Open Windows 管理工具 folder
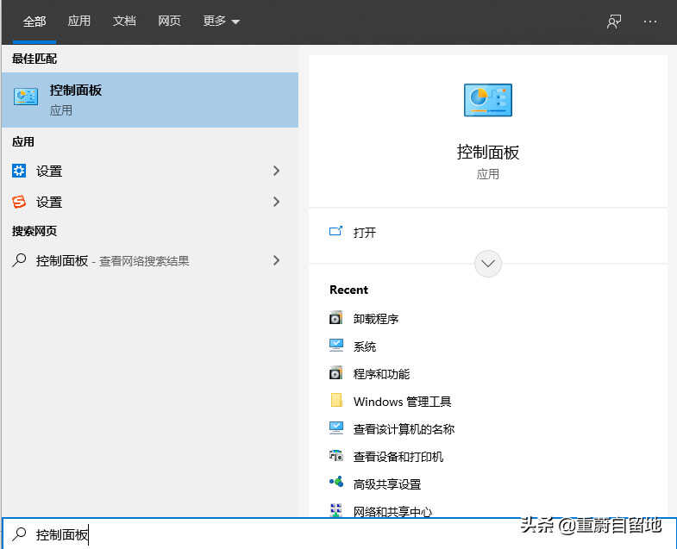The image size is (677, 549). [402, 402]
